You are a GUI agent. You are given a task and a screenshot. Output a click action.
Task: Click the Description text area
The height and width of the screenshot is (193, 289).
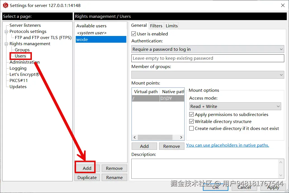pyautogui.click(x=205, y=169)
